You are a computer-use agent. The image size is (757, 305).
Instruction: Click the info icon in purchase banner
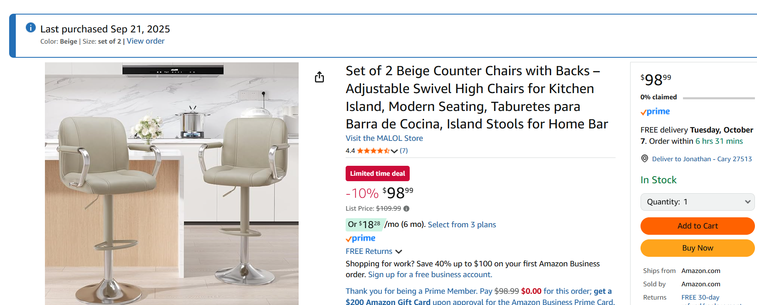click(x=31, y=27)
